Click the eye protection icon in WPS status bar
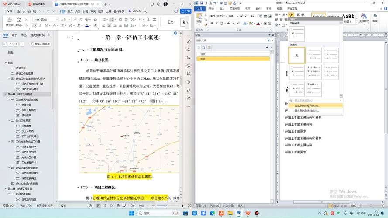The width and height of the screenshot is (388, 218). tap(90, 206)
